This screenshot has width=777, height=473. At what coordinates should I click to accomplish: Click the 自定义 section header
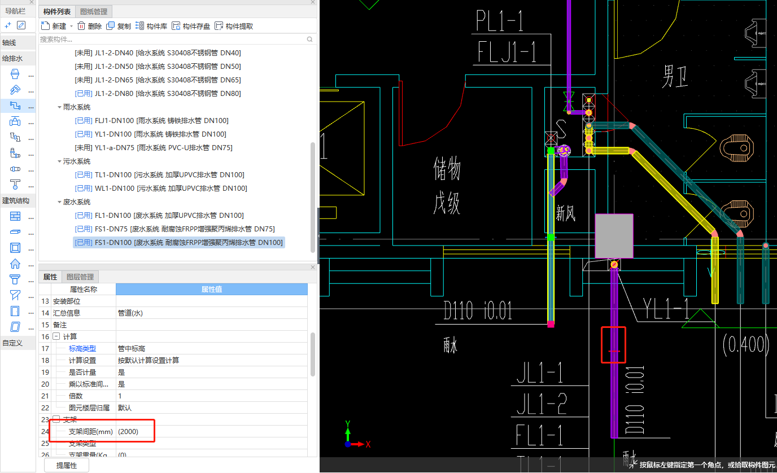pos(18,343)
